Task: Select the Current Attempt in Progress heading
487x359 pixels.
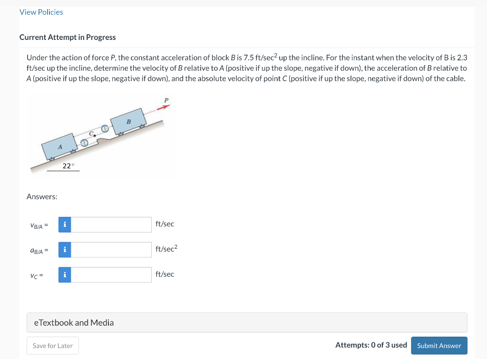Action: 68,37
